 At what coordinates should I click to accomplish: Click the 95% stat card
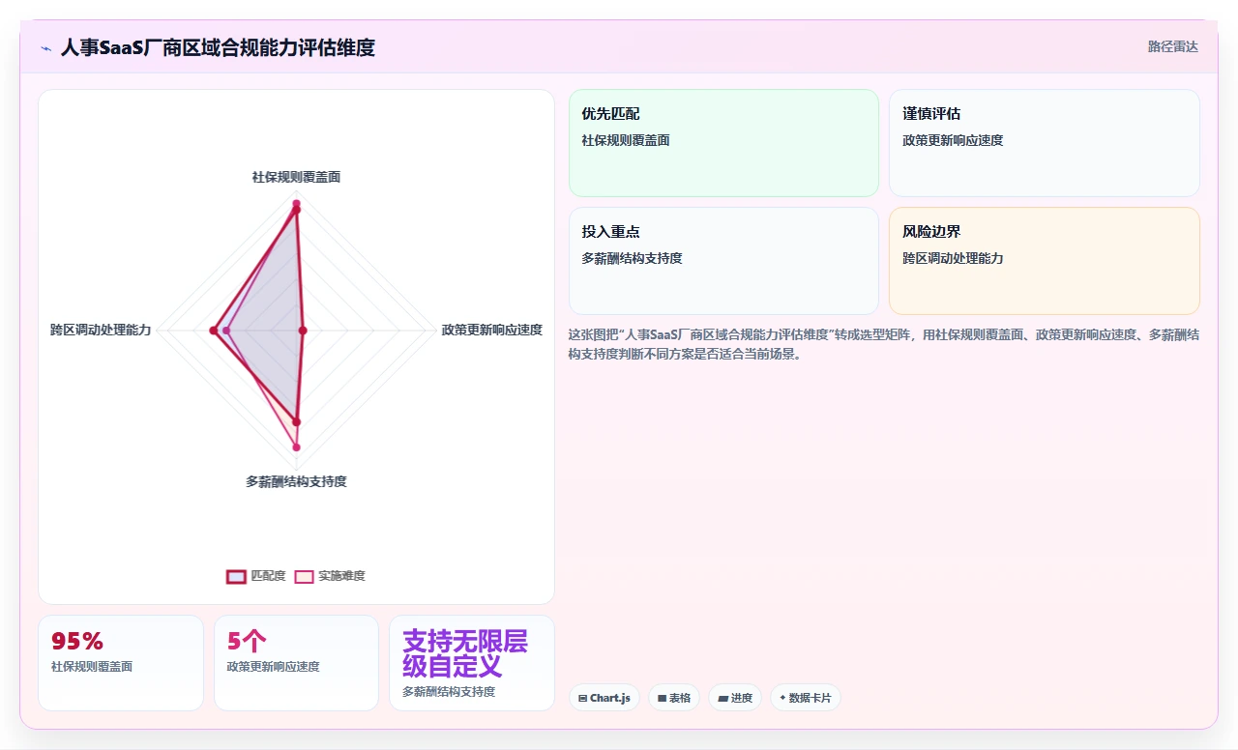[121, 663]
